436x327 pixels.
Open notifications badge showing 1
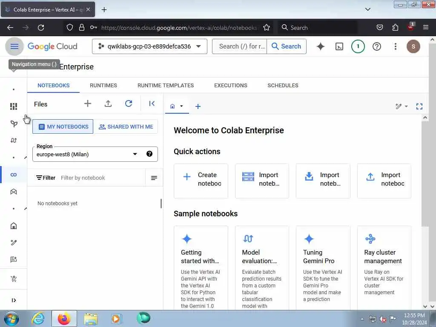click(x=358, y=46)
